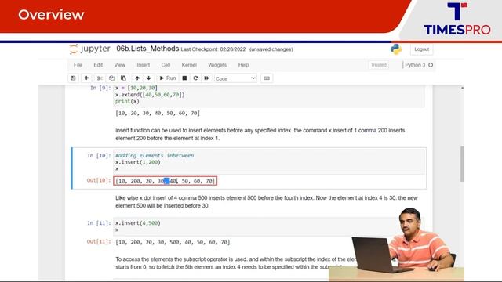Click the Python logo icon
The width and height of the screenshot is (502, 282).
point(396,49)
